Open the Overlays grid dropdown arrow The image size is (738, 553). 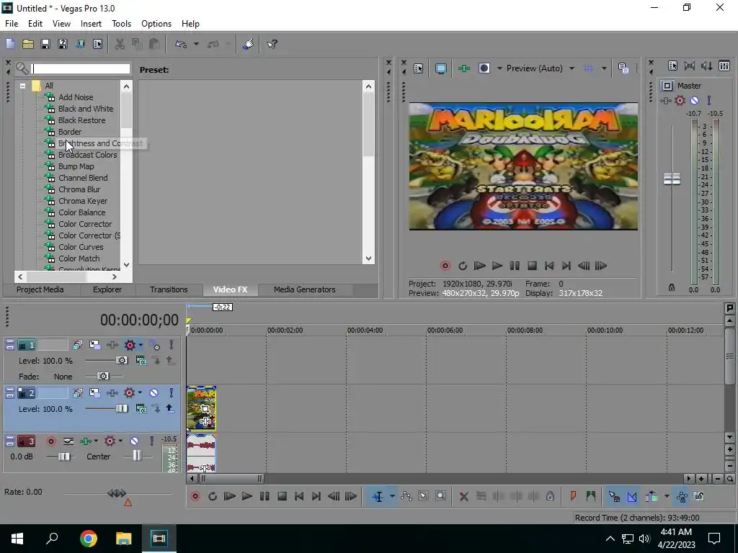[604, 68]
